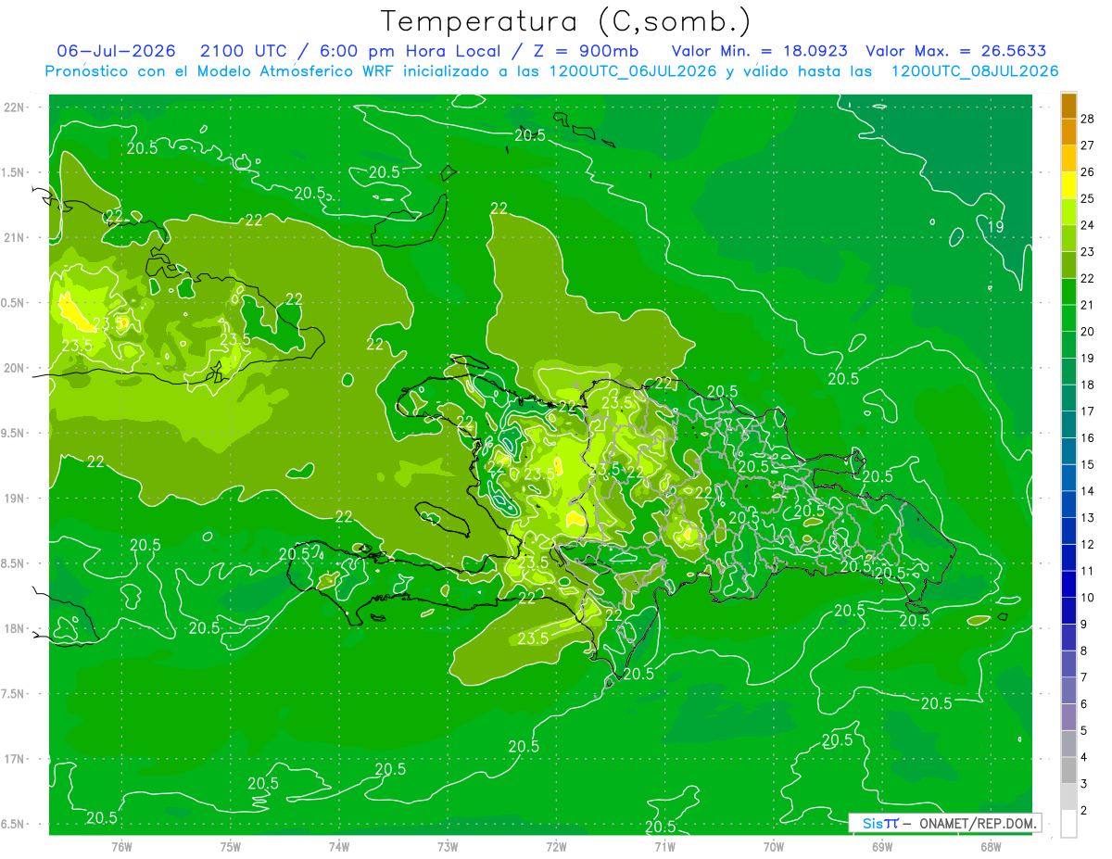Pick the teal swatch between 16 and 17

pos(1068,424)
